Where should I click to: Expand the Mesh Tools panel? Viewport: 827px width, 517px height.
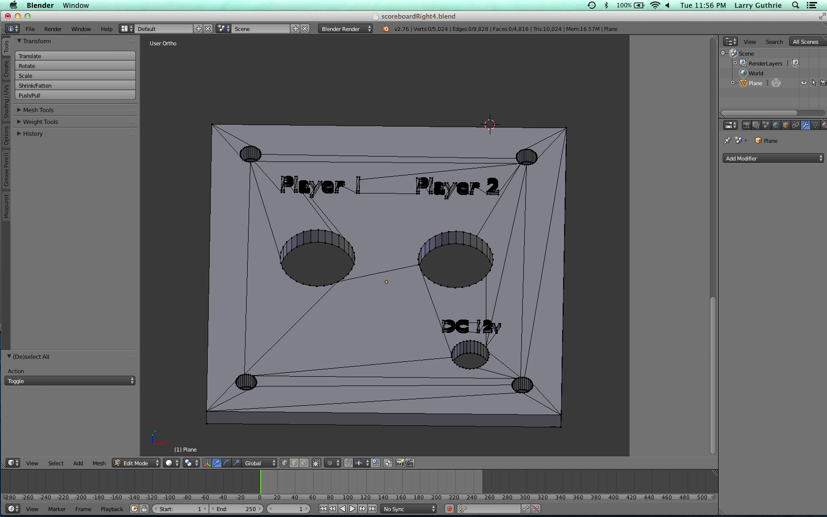coord(38,110)
